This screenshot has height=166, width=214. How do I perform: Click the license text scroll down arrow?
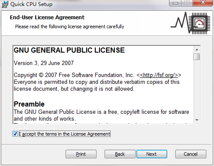pyautogui.click(x=197, y=120)
